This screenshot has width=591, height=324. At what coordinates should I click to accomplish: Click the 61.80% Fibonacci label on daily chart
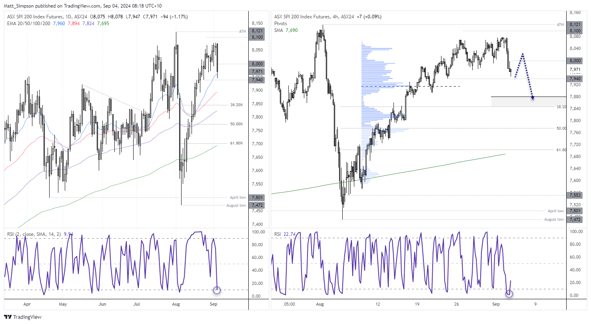point(236,143)
